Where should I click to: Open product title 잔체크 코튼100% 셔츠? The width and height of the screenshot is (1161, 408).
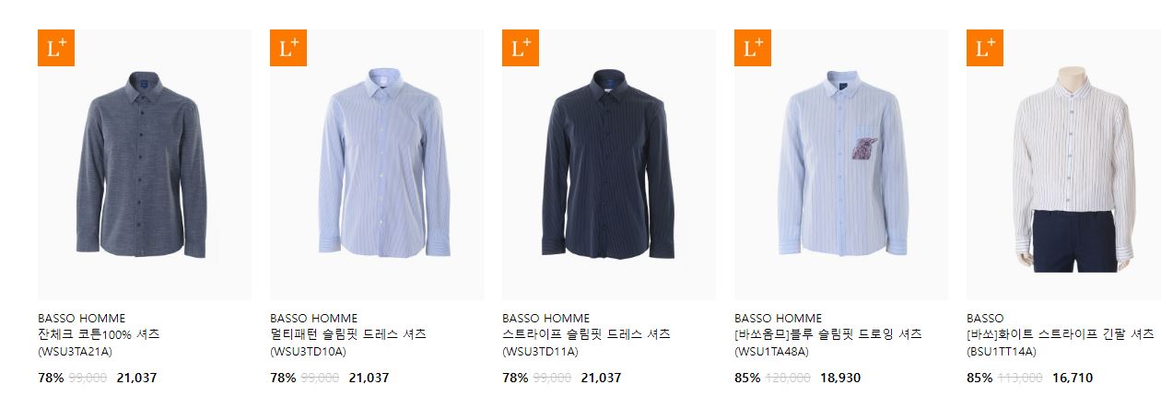pos(99,334)
